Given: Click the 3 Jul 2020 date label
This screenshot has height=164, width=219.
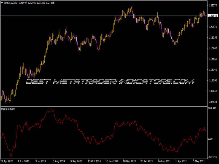Looking at the screenshot, I should (41, 161).
